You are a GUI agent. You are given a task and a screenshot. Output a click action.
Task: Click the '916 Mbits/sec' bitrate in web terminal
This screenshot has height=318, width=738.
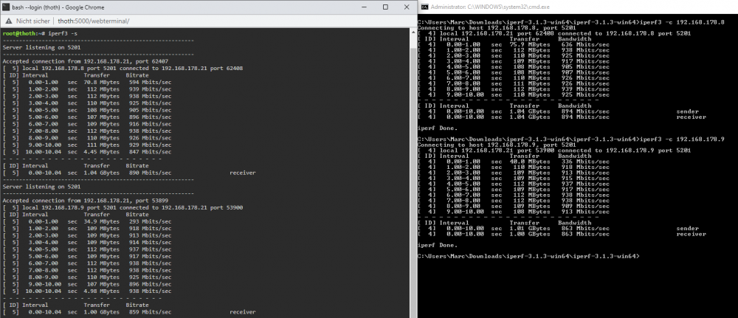pos(149,124)
